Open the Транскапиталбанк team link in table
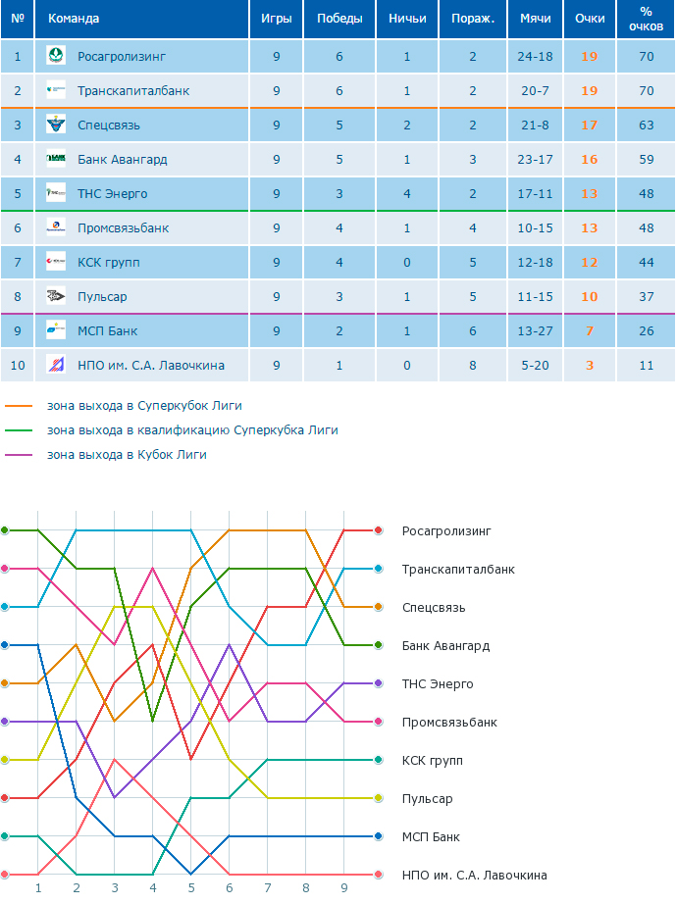The height and width of the screenshot is (904, 677). [x=133, y=90]
